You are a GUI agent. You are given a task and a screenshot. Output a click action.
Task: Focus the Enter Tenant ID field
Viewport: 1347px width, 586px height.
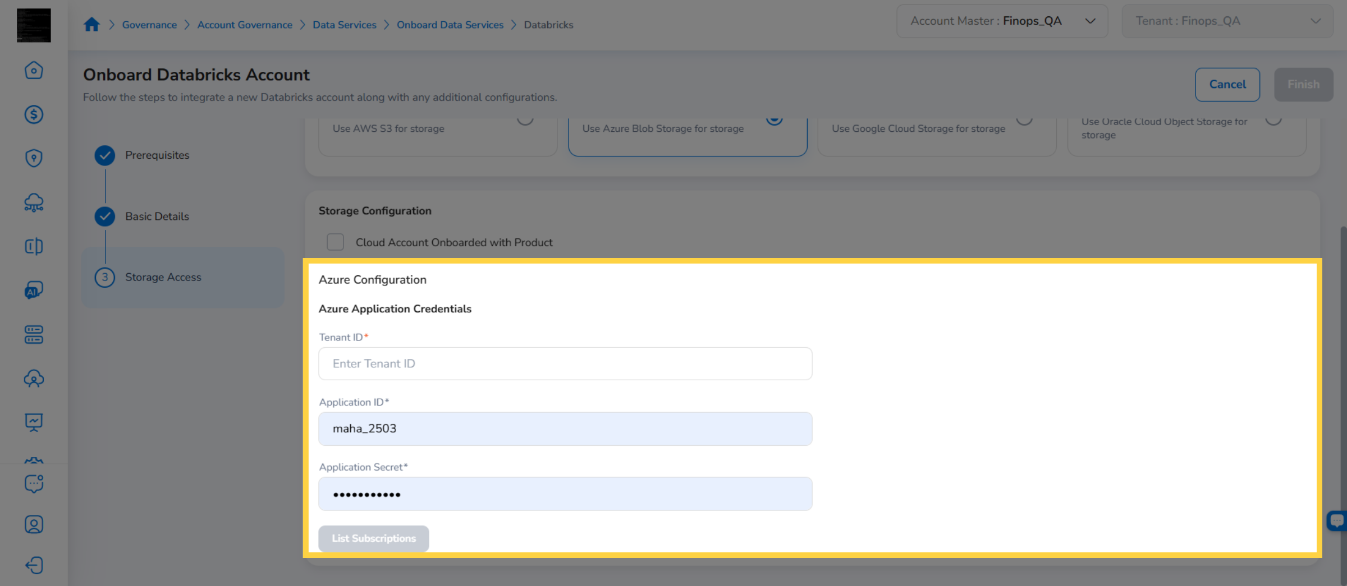[x=565, y=363]
